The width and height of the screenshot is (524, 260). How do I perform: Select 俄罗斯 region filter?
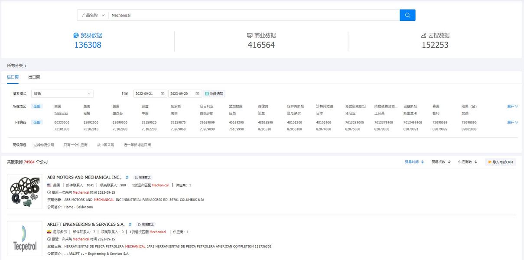coord(176,106)
